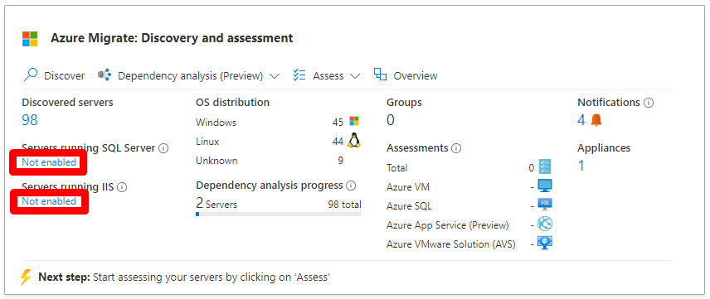Screen dimensions: 710x299
Task: Click the Linux penguin icon
Action: coord(354,141)
